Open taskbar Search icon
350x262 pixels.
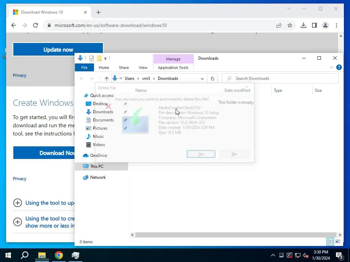coord(25,255)
